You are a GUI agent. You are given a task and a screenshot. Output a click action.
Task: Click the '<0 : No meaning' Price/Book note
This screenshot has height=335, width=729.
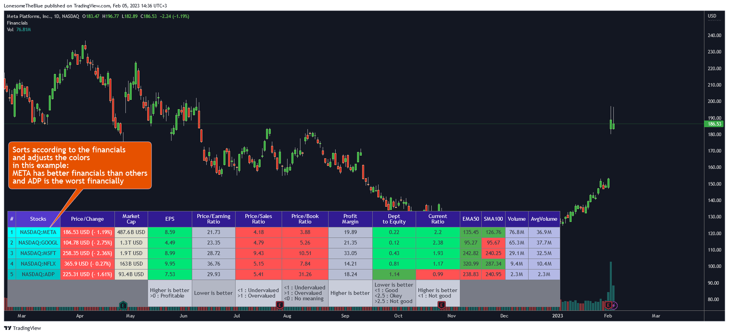(304, 299)
